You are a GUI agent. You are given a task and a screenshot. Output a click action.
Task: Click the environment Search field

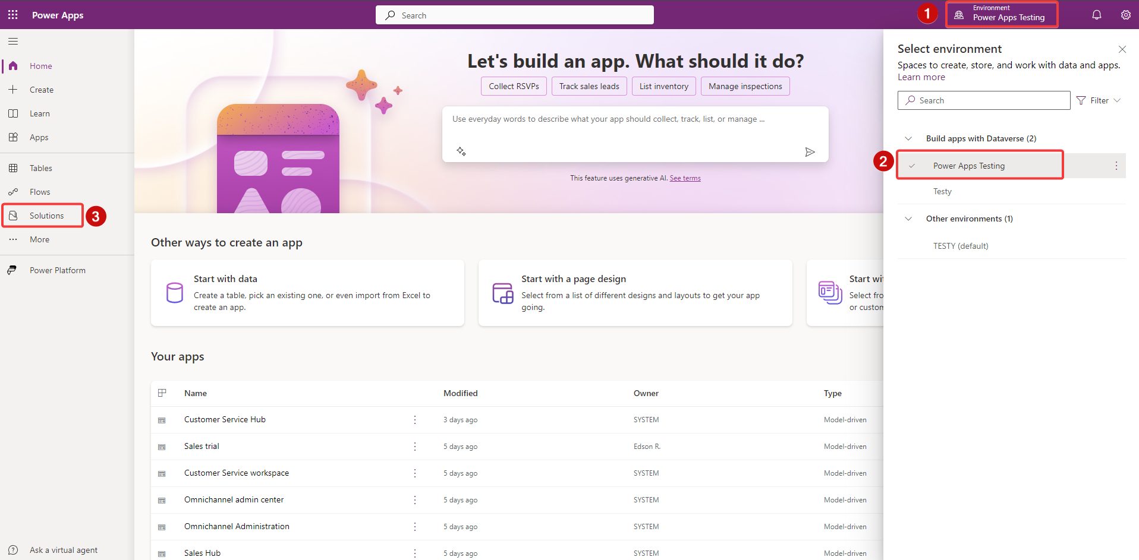coord(984,100)
